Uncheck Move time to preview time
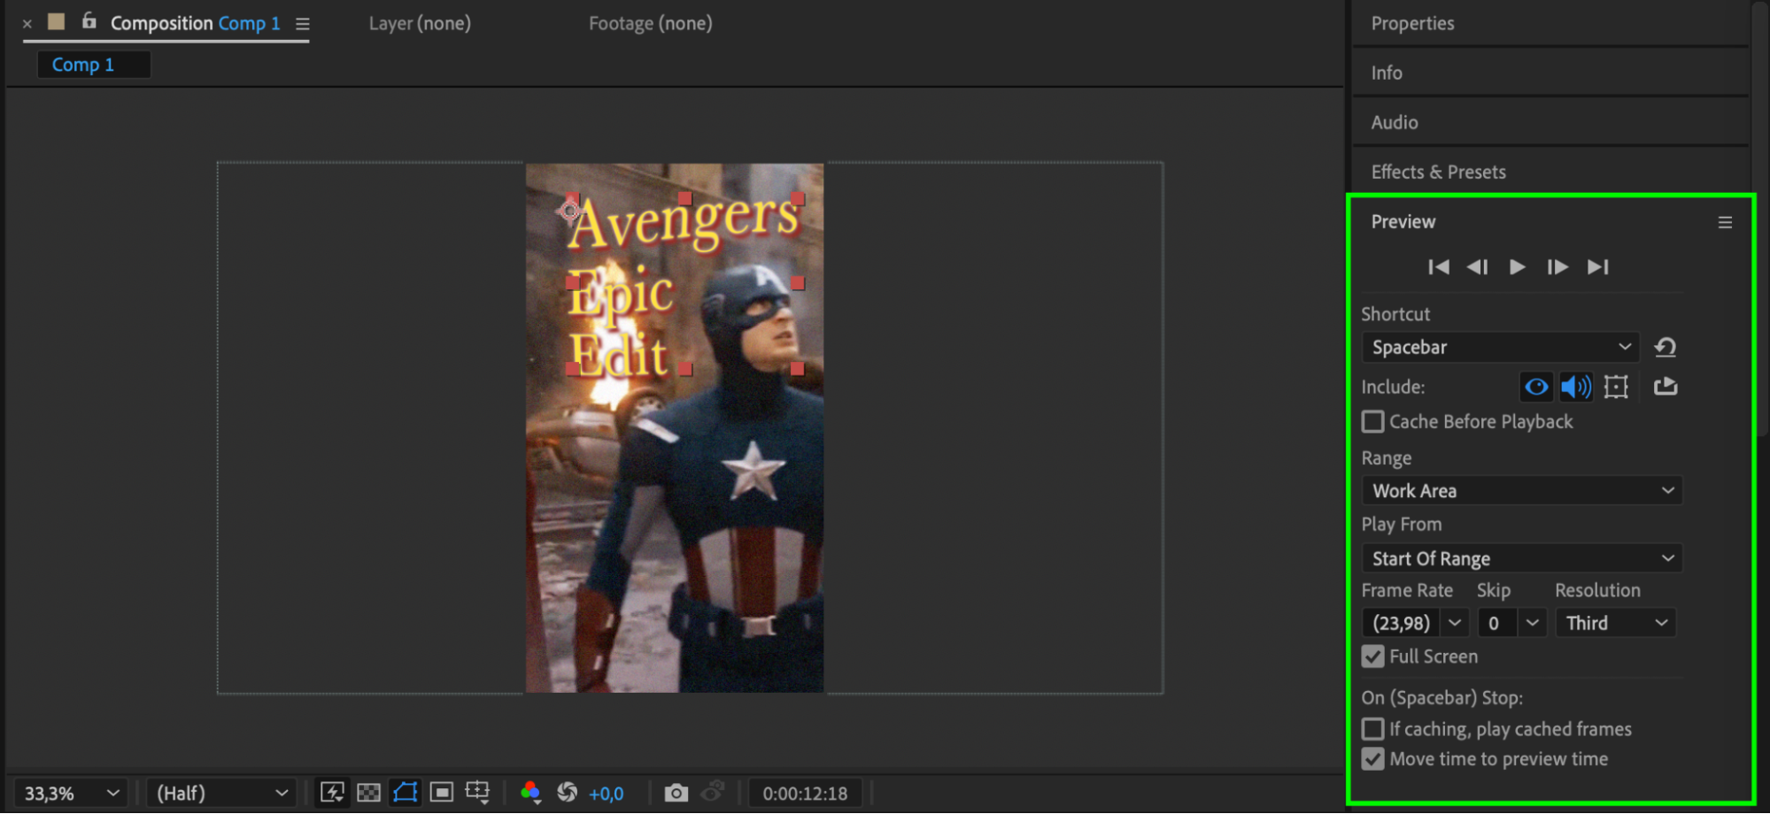 click(x=1373, y=759)
